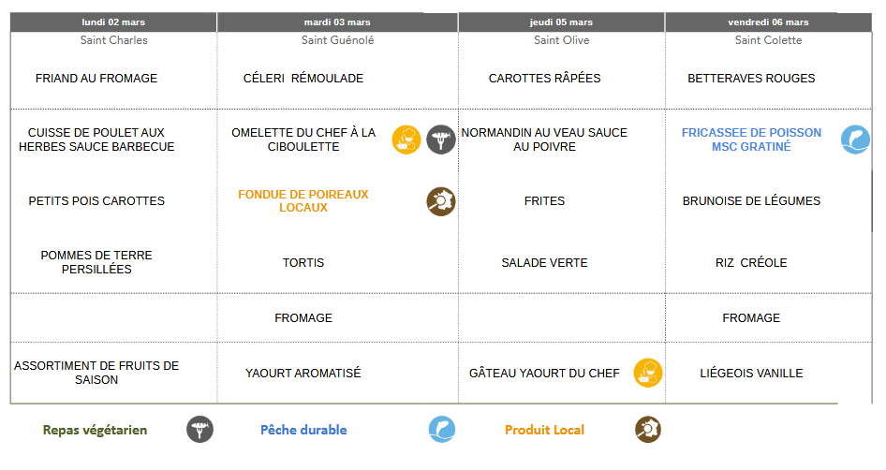The height and width of the screenshot is (470, 886).
Task: Click the Pêche durable legend label
Action: 303,430
